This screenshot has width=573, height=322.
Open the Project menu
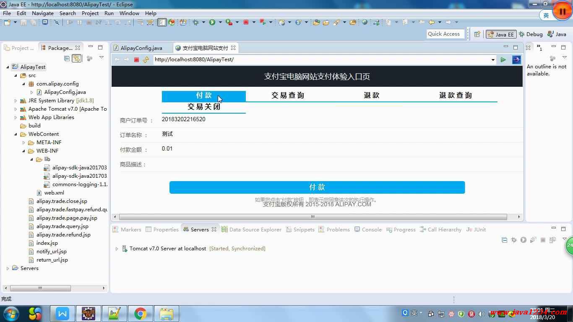[90, 13]
